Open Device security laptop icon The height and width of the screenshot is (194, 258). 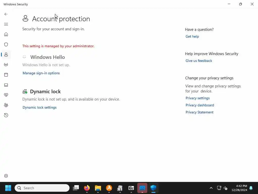click(6, 85)
